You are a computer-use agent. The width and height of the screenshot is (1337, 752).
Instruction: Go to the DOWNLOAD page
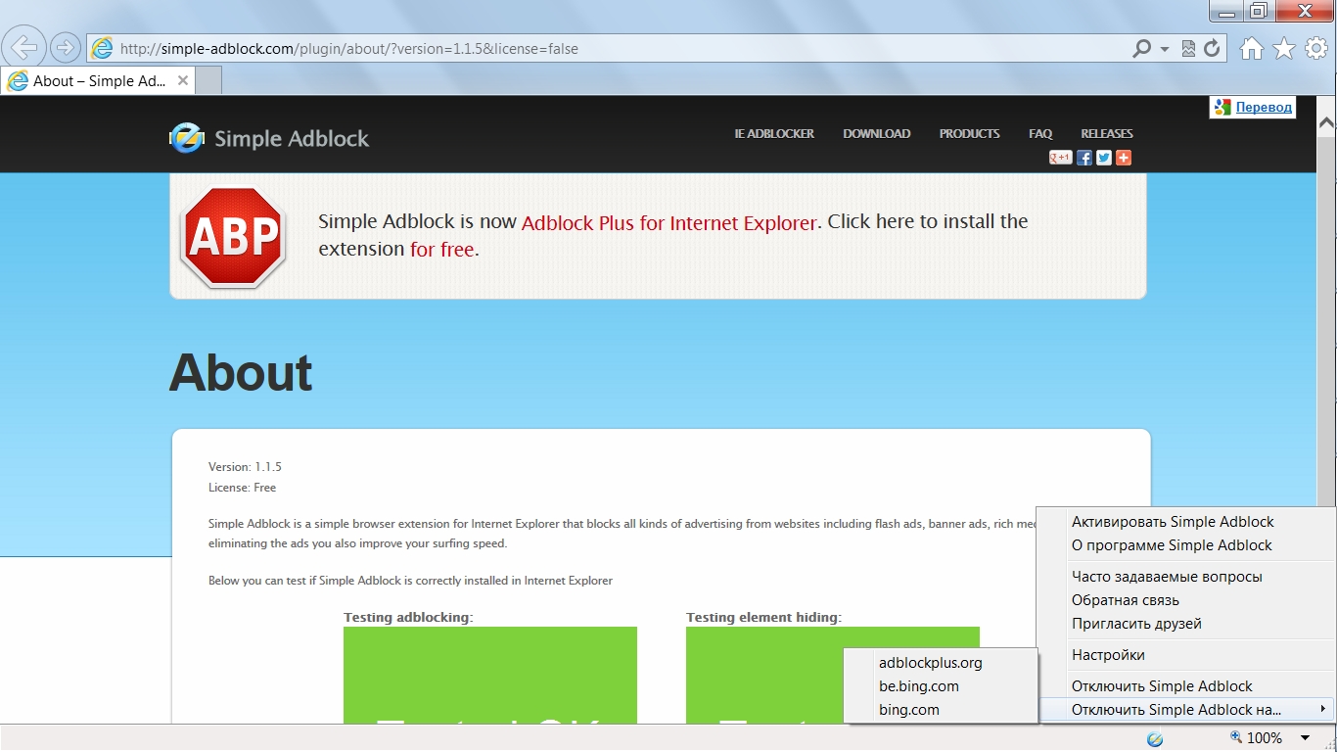tap(877, 133)
